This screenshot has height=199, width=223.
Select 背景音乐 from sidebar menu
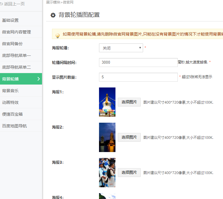[x=10, y=91]
